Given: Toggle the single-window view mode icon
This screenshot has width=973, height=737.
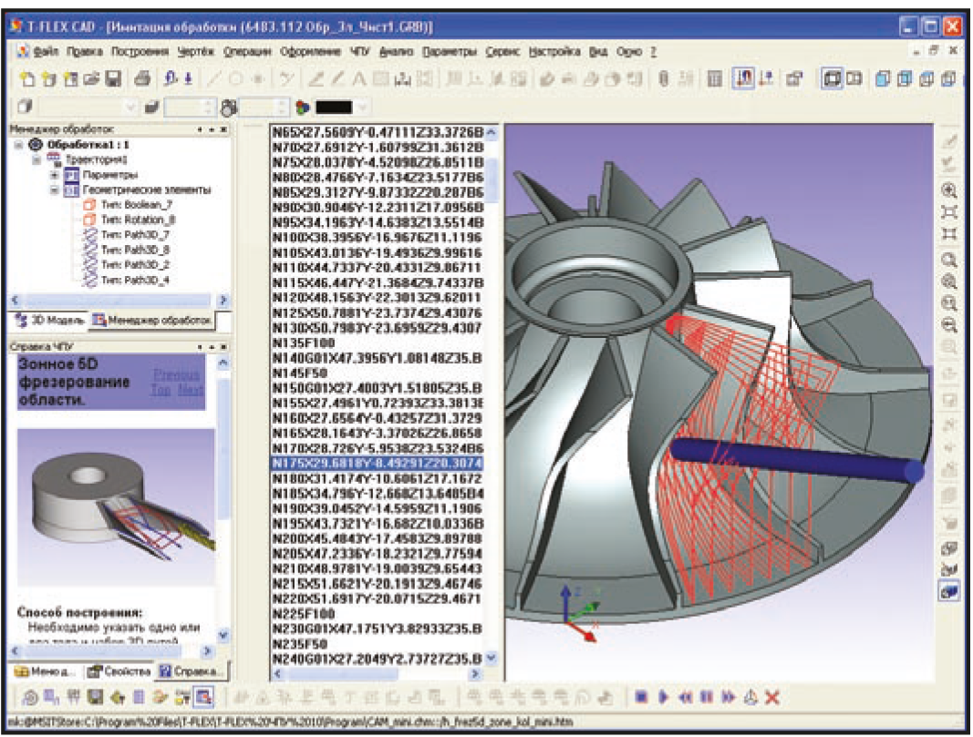Looking at the screenshot, I should point(832,78).
